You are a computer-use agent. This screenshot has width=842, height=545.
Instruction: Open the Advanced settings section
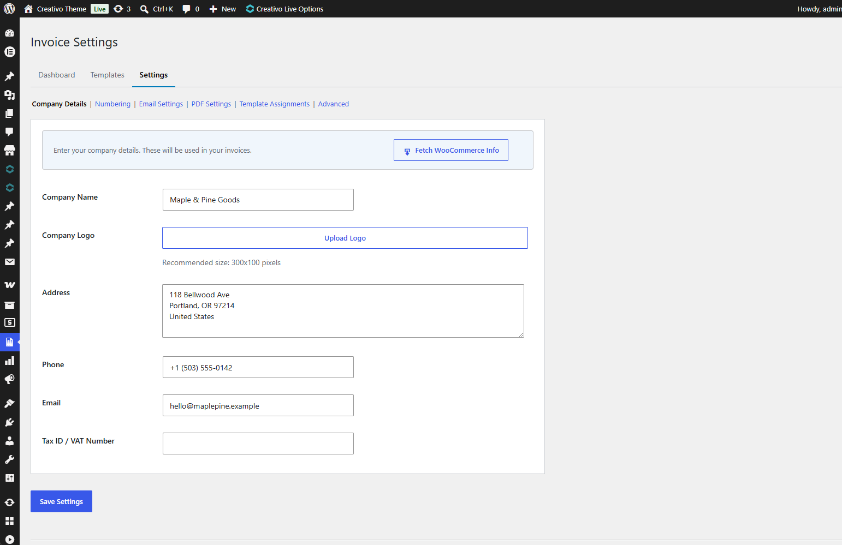(x=334, y=104)
